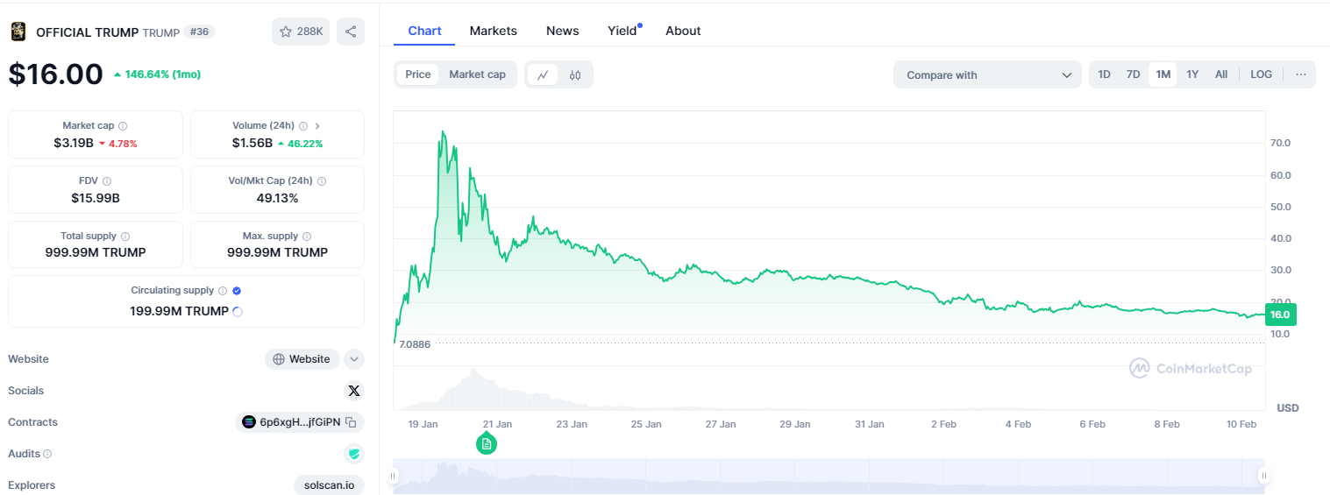Click the Solana logo in contract chip

tap(248, 422)
